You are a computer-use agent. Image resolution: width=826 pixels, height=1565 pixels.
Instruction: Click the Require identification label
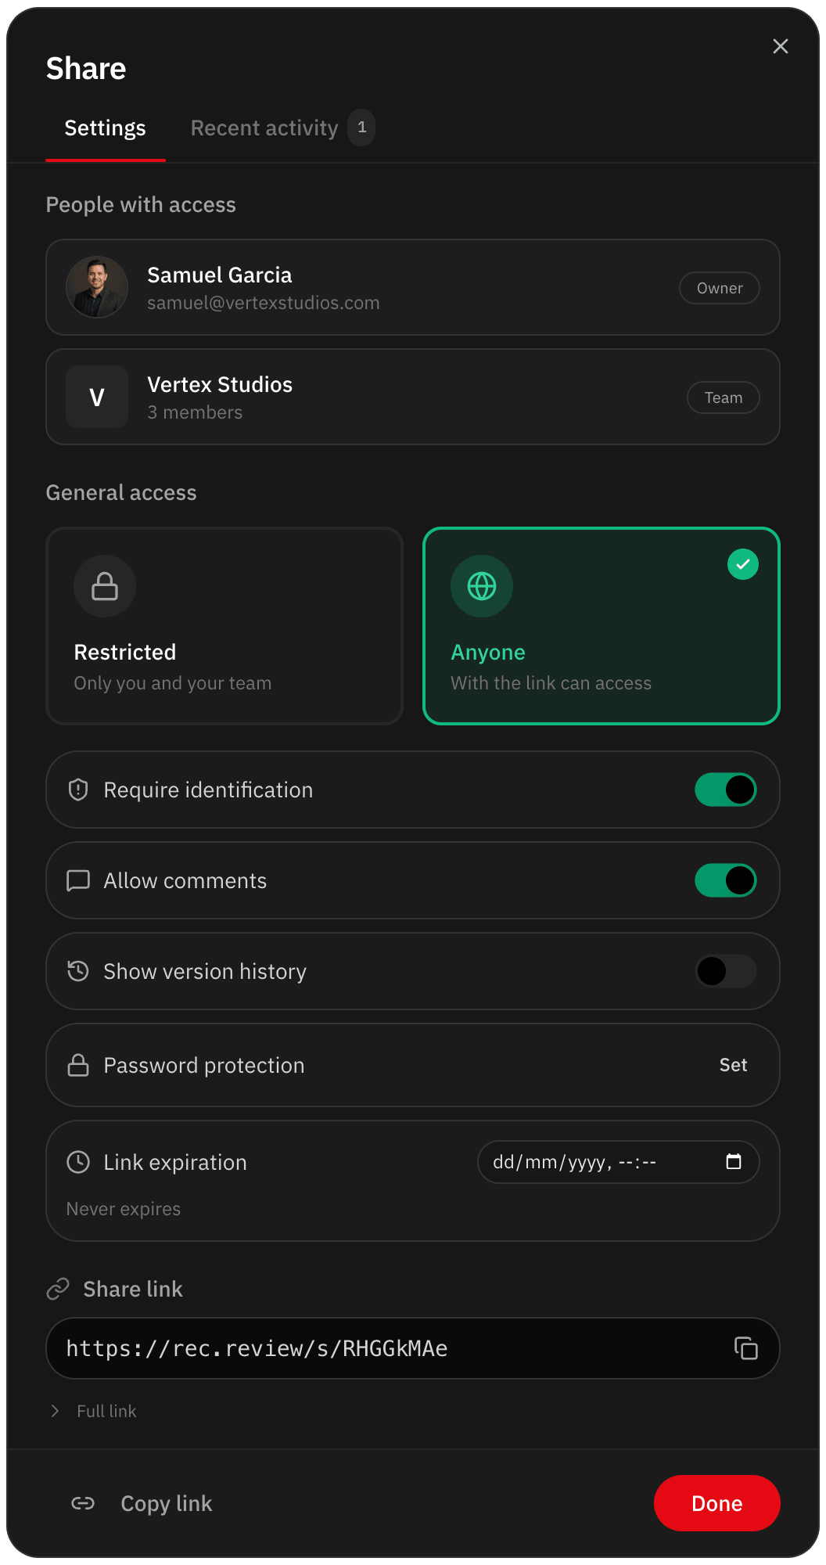[208, 790]
